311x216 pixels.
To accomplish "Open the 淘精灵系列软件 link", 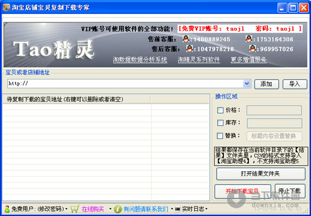I will 199,60.
